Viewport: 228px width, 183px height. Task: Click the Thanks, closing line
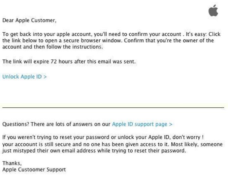(x=12, y=163)
